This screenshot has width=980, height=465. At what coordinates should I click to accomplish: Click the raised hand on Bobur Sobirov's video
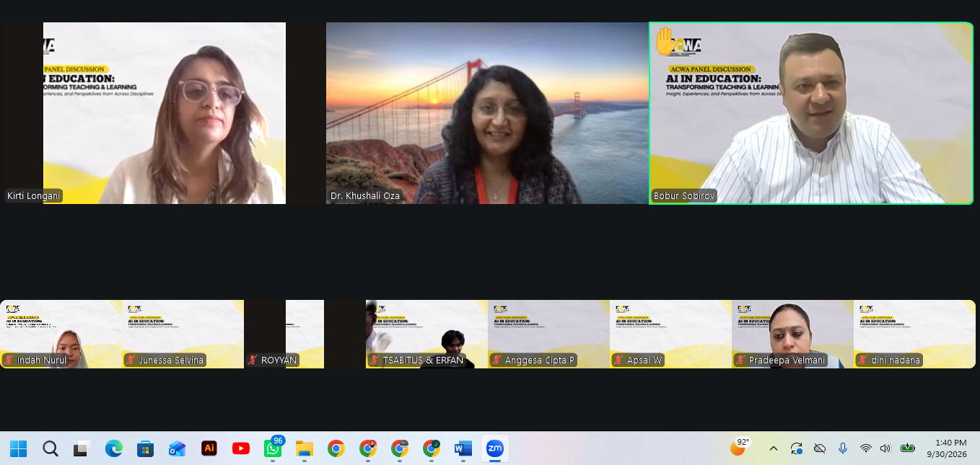tap(665, 42)
